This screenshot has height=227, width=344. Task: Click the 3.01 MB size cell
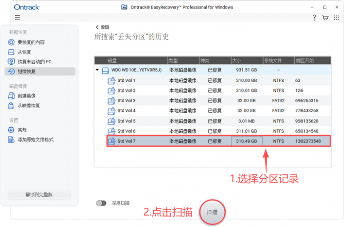click(x=246, y=121)
